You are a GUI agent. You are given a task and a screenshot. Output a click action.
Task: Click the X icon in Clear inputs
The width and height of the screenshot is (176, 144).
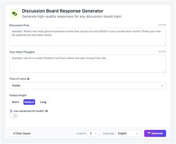coord(14,133)
